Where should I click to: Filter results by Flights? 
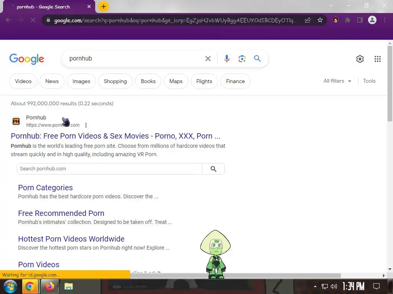coord(204,81)
